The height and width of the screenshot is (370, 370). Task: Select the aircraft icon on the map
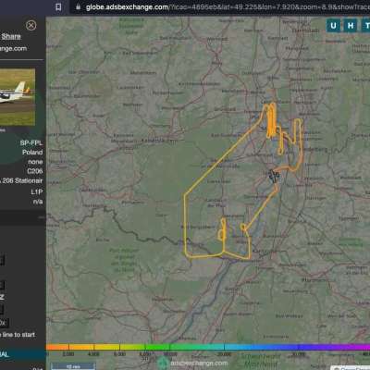[273, 176]
